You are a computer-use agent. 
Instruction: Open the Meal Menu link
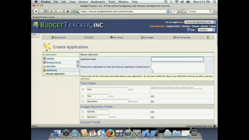click(x=51, y=66)
